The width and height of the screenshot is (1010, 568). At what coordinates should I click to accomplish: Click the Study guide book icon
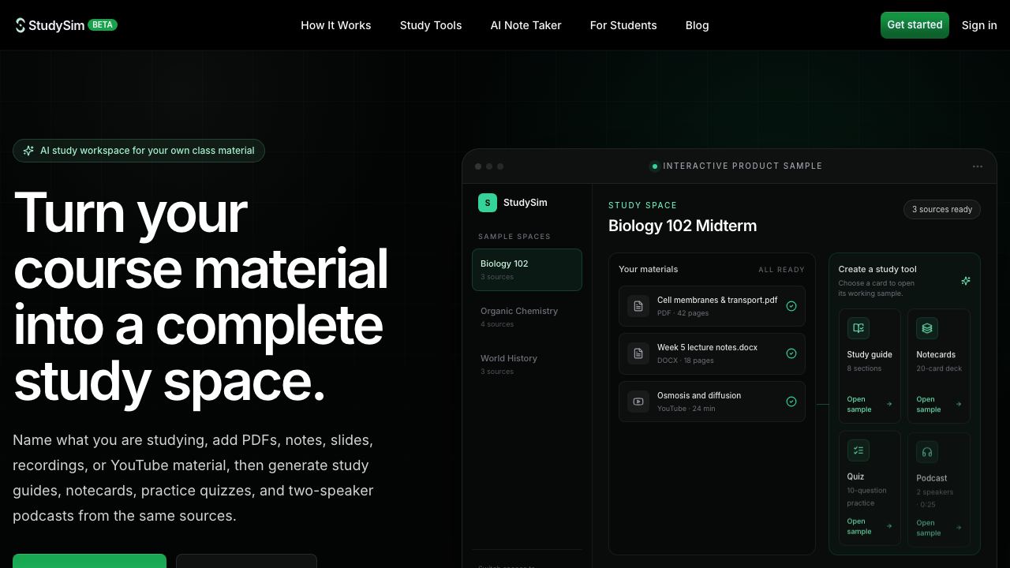click(858, 328)
